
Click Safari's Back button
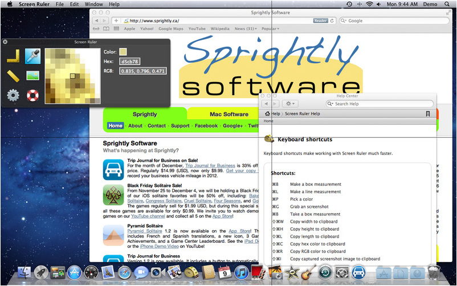point(96,21)
